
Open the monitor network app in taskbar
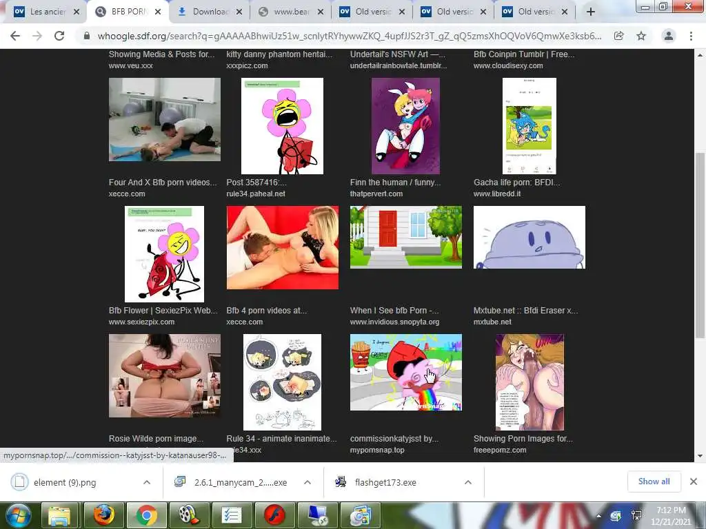[317, 515]
